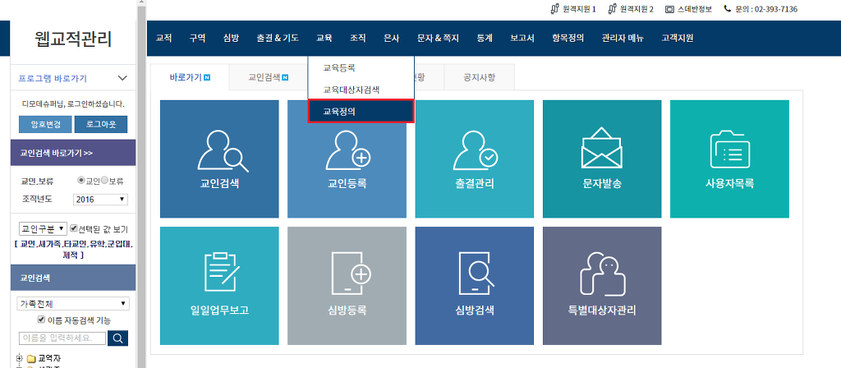Open the 조직년도 2016 dropdown
Viewport: 841px width, 368px height.
(x=100, y=199)
